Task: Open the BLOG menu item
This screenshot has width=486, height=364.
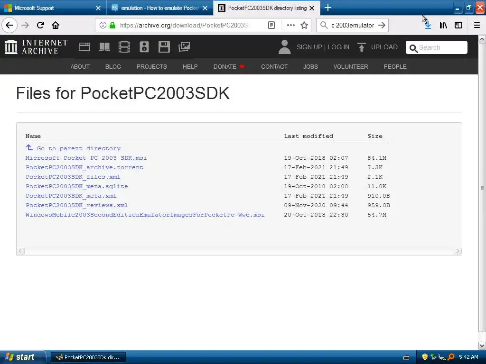Action: point(113,66)
